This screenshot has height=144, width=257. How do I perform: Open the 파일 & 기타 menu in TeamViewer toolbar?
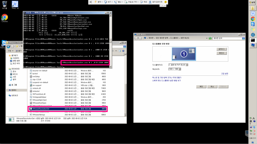click(x=132, y=2)
